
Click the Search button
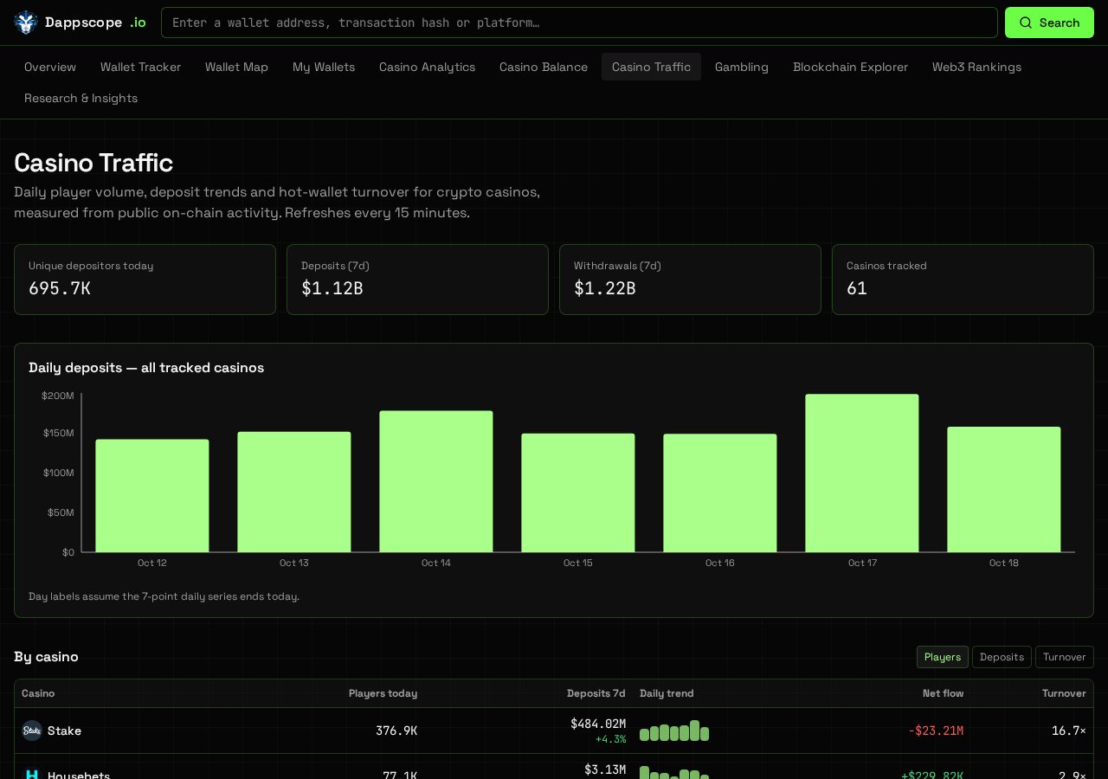1049,23
